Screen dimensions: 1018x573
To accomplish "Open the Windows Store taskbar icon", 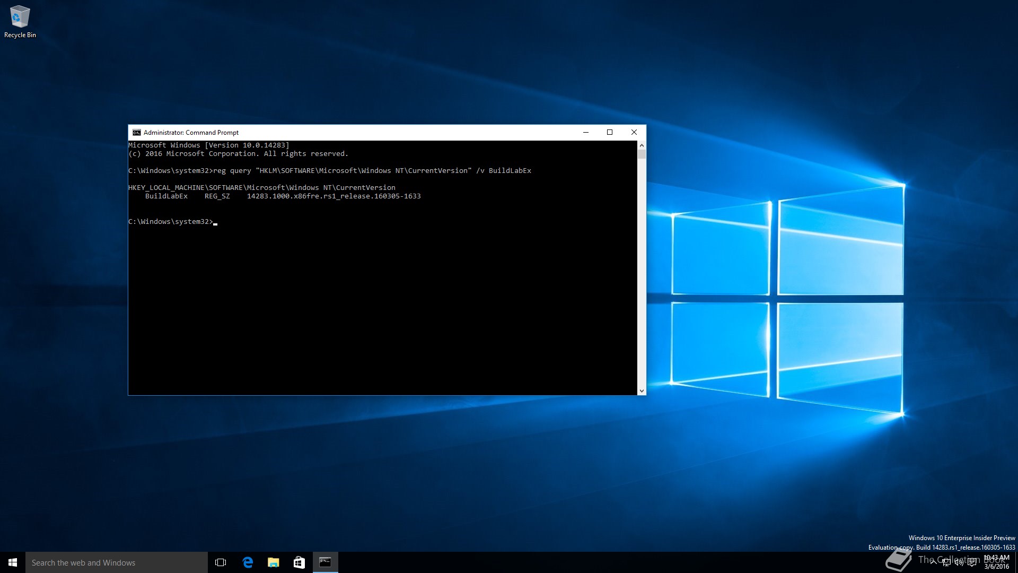I will [299, 562].
